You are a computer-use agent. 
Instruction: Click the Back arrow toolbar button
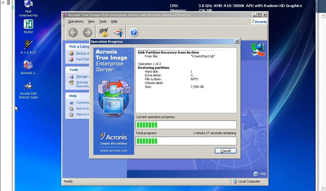[x=73, y=33]
